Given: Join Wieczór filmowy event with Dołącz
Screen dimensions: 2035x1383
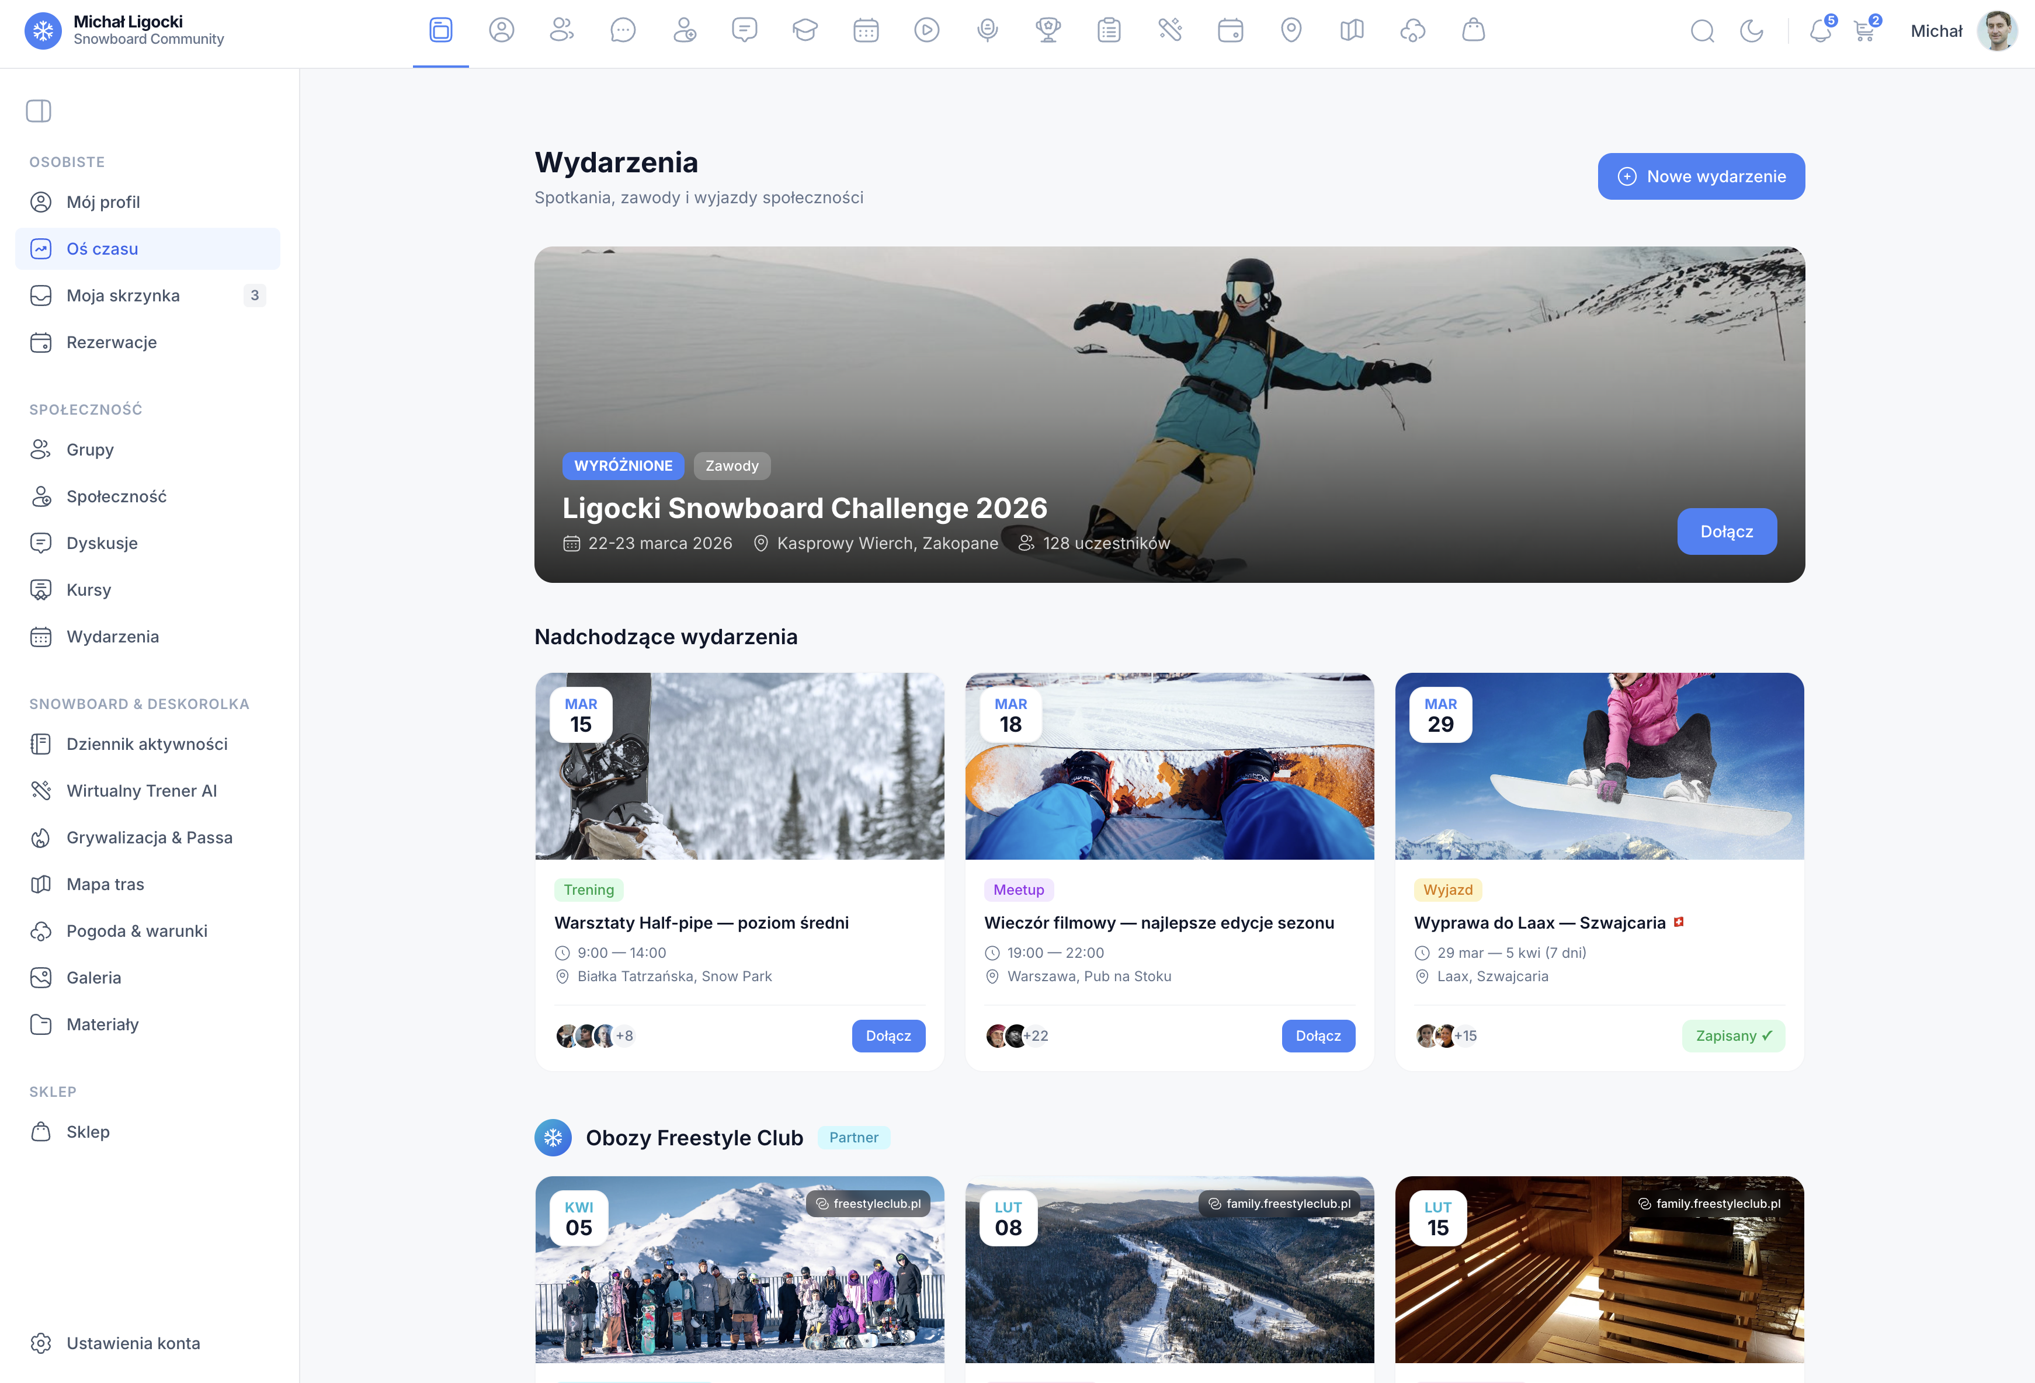Looking at the screenshot, I should point(1318,1035).
